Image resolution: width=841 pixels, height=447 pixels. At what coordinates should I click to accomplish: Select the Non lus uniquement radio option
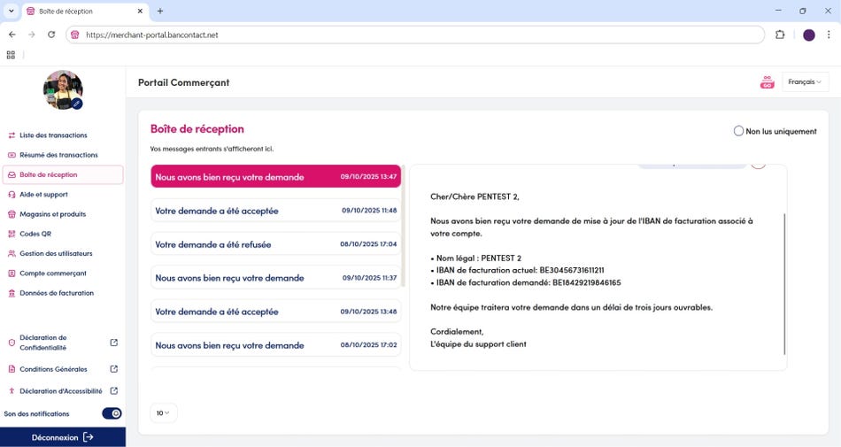[738, 131]
